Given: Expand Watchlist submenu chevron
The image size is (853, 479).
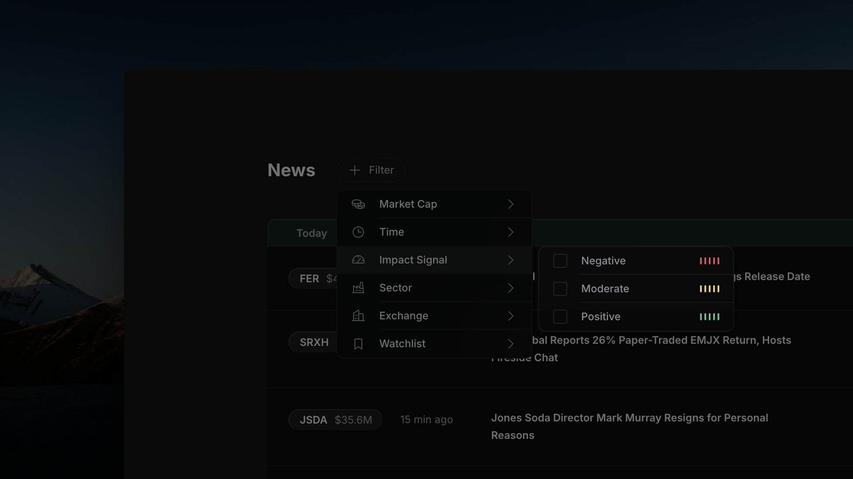Looking at the screenshot, I should [x=510, y=344].
